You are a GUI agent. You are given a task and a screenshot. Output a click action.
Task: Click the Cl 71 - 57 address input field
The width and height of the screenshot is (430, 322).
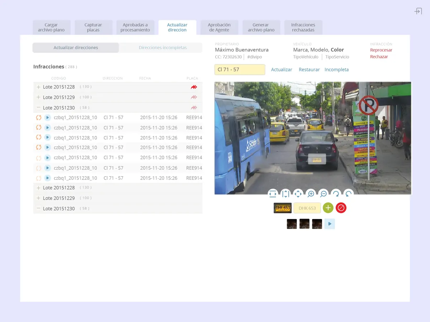point(240,70)
